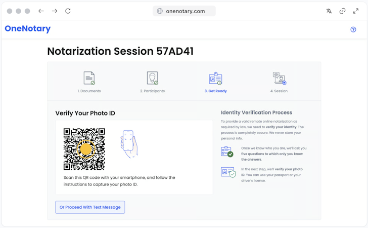
Task: Open the help question mark icon
Action: (x=353, y=29)
